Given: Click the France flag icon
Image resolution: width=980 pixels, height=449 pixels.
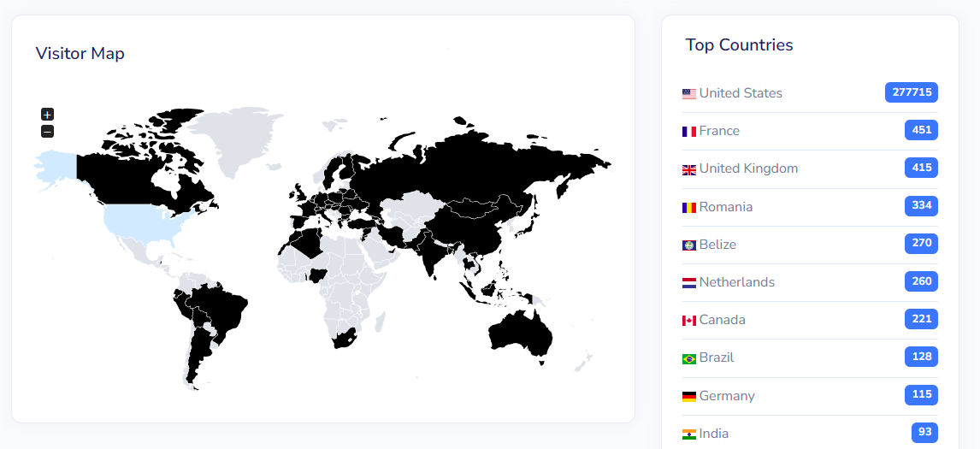Looking at the screenshot, I should pyautogui.click(x=689, y=132).
